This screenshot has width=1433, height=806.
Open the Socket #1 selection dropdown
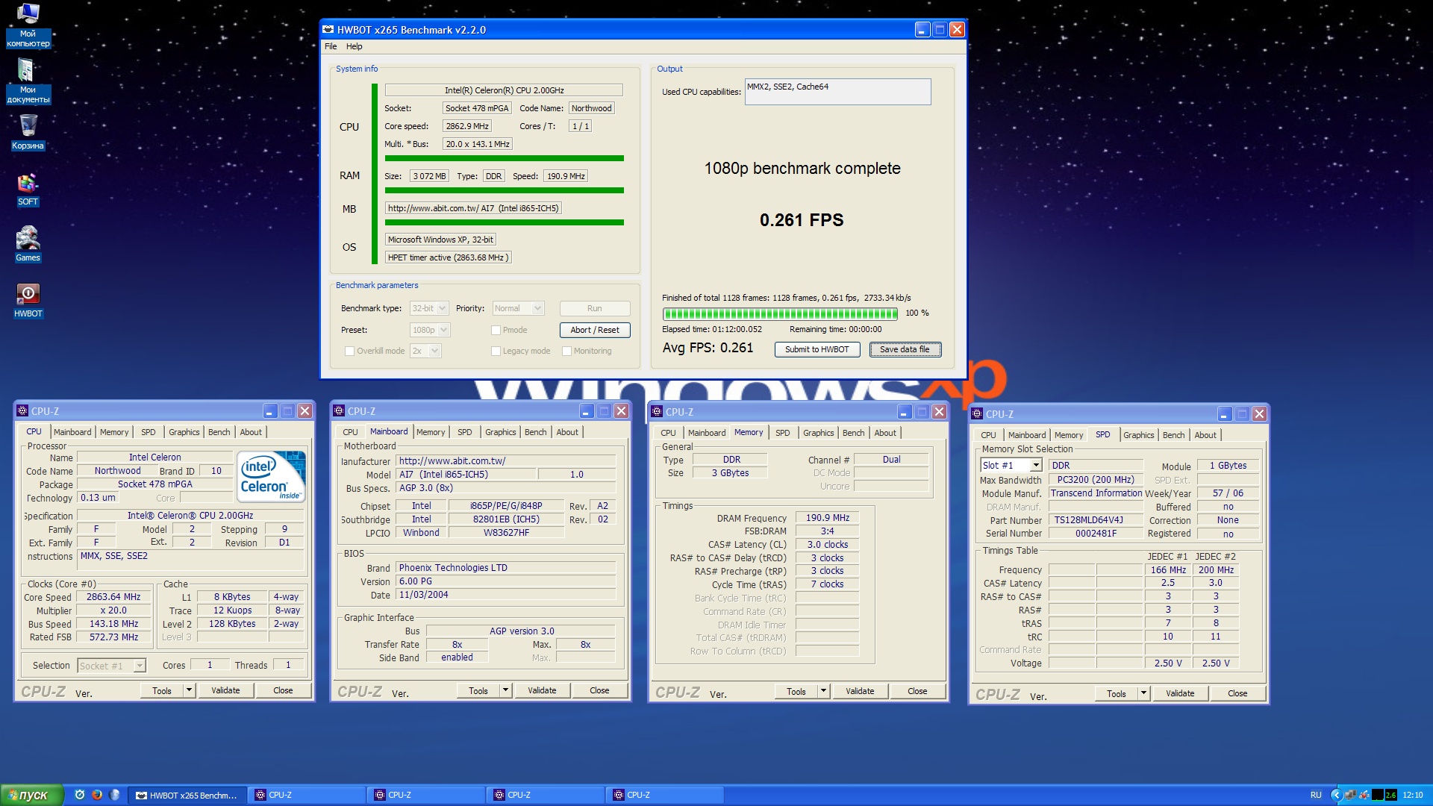pos(112,666)
